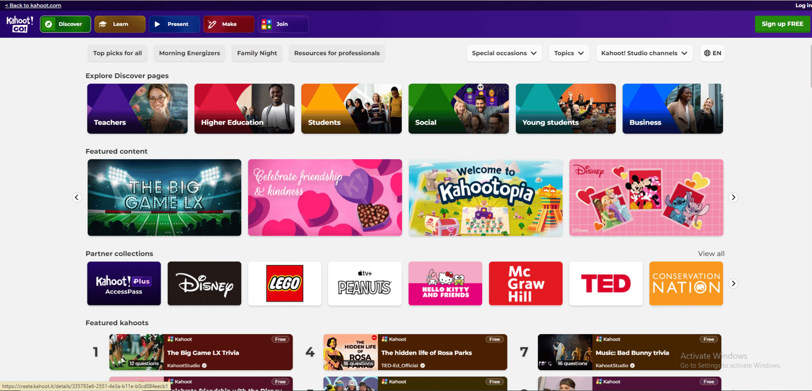Open the Kahoot! Plus AccessPass collection
The image size is (812, 391).
pos(124,284)
